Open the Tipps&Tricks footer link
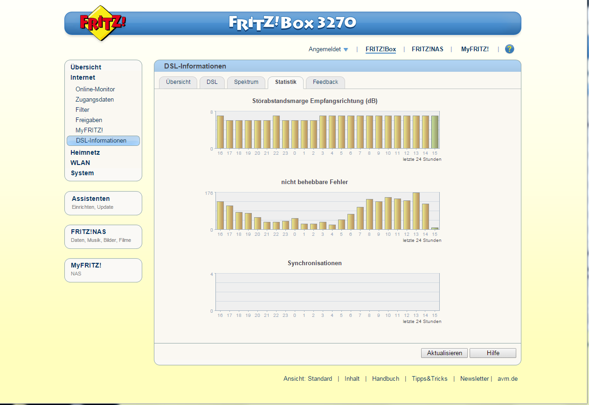This screenshot has height=405, width=589. point(430,378)
